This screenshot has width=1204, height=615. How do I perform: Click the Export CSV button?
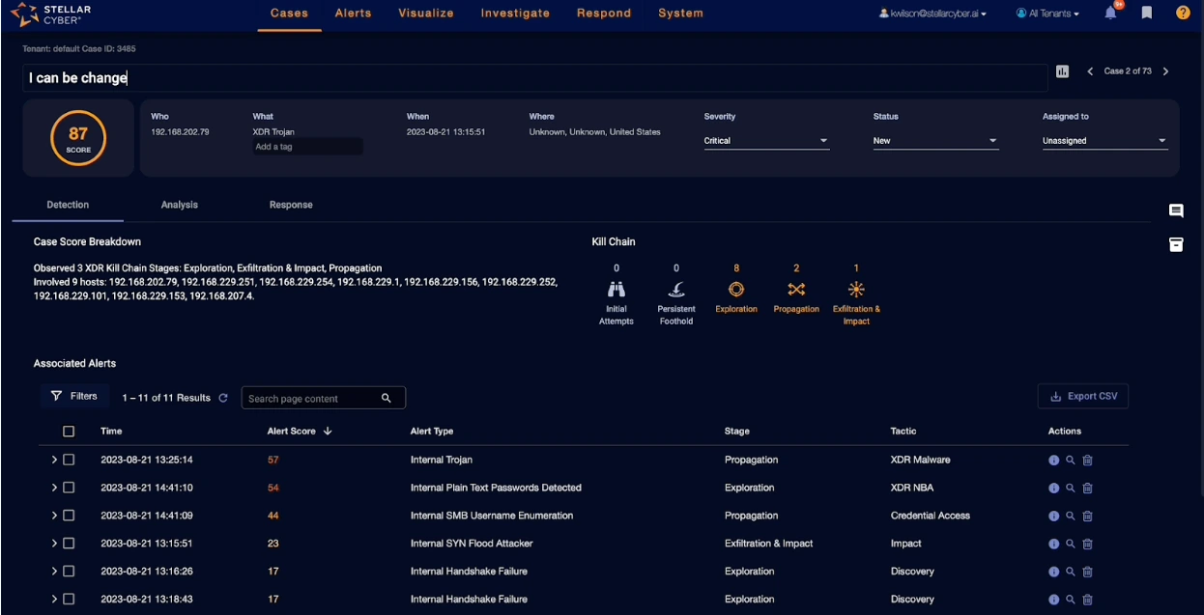coord(1083,396)
